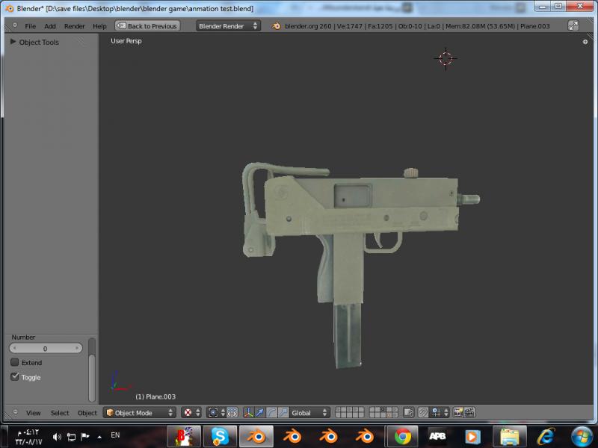Screen dimensions: 598x448
Task: Select the translate manipulator arrow
Action: pos(259,413)
